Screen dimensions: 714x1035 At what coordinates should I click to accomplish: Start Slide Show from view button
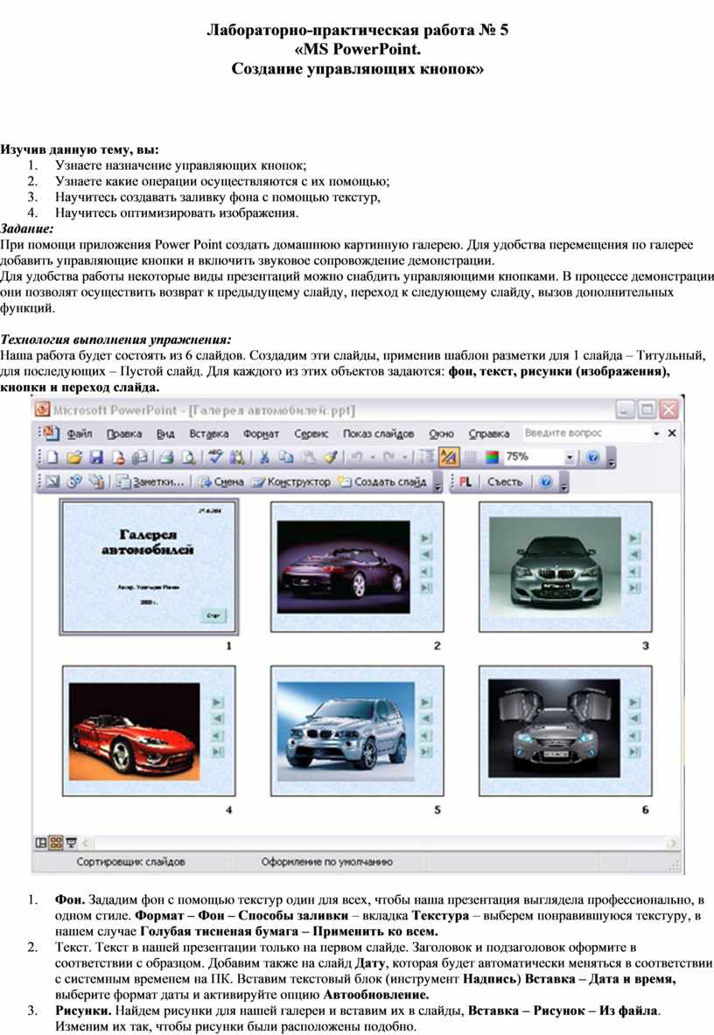(71, 843)
